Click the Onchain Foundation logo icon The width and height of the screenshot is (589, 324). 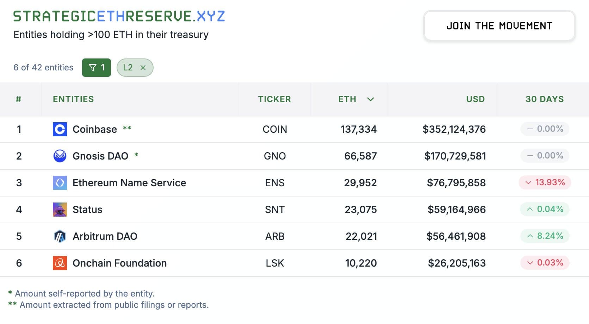coord(60,263)
